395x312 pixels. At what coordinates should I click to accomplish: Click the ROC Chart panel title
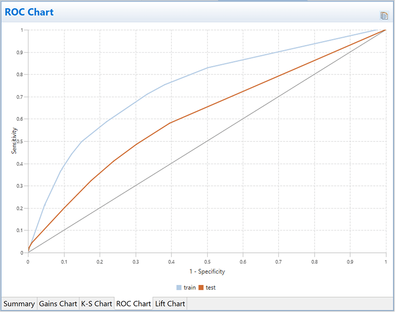pyautogui.click(x=29, y=12)
